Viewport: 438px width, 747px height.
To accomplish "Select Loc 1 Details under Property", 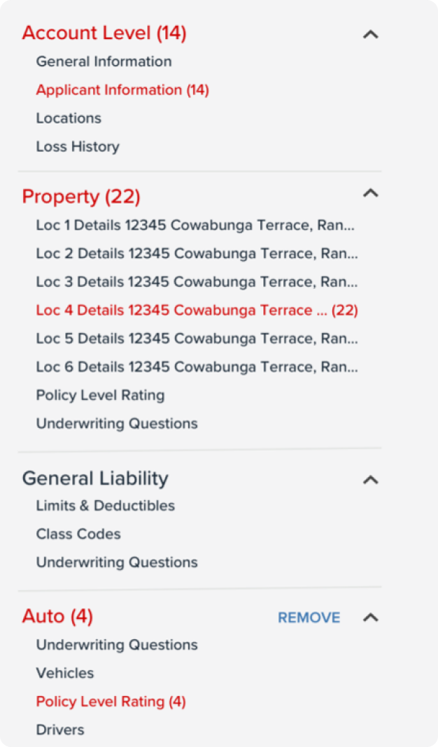I will 197,225.
